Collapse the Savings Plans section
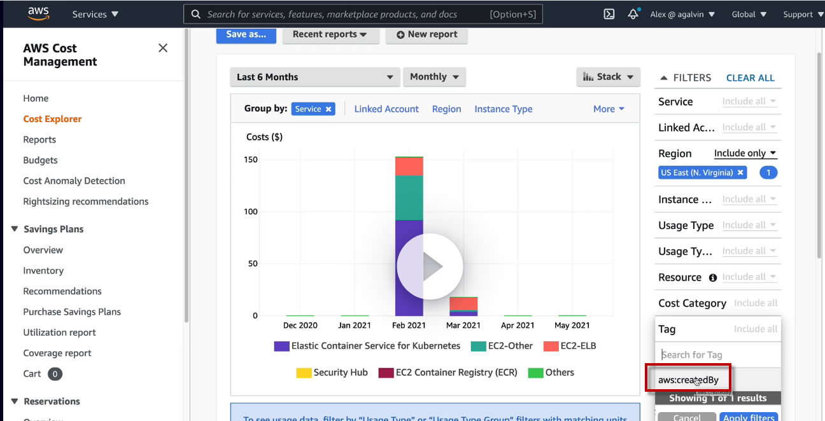This screenshot has height=421, width=825. click(15, 229)
